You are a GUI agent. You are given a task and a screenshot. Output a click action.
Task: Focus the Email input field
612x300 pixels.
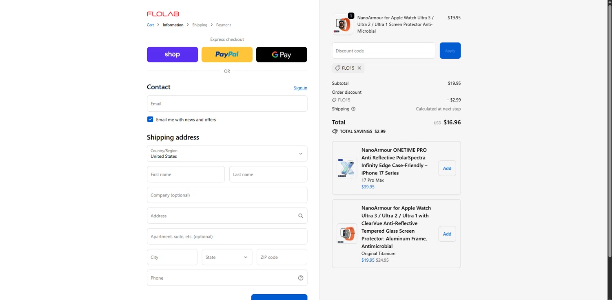pyautogui.click(x=227, y=104)
